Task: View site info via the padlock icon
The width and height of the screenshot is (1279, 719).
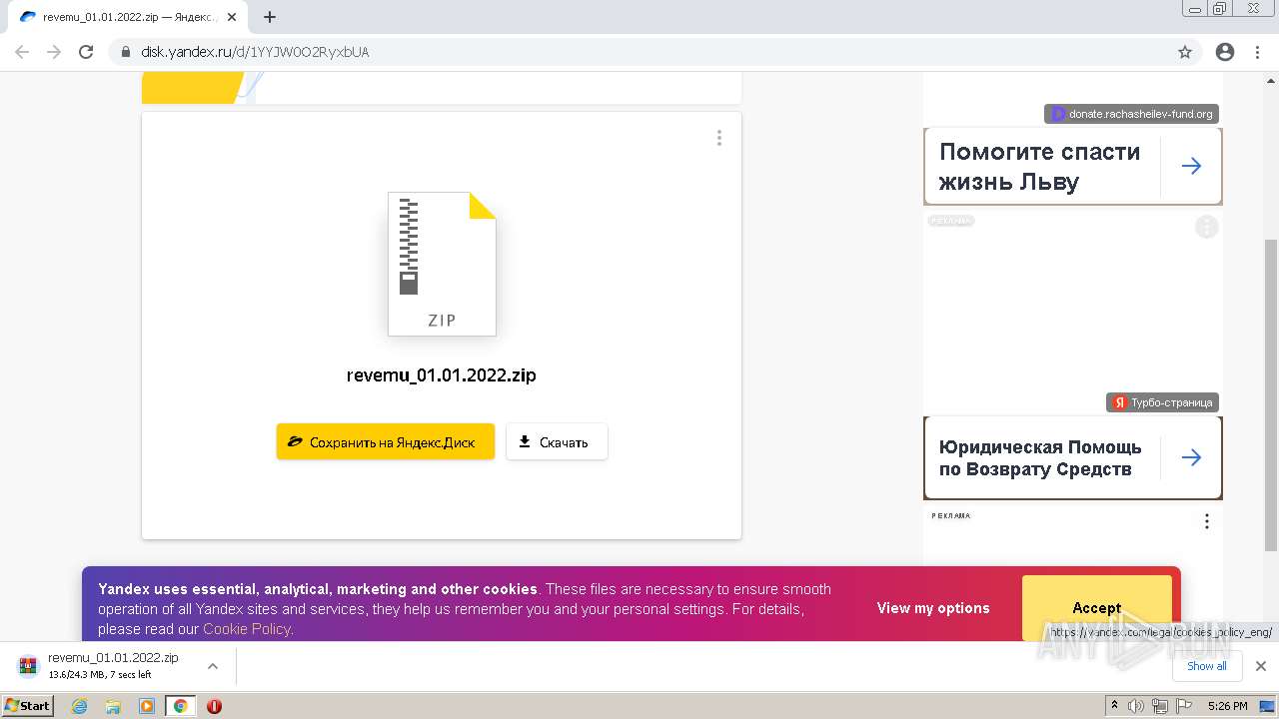Action: click(x=125, y=52)
